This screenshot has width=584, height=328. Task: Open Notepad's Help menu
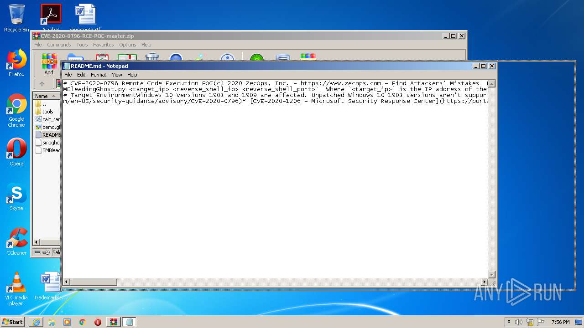pyautogui.click(x=132, y=75)
